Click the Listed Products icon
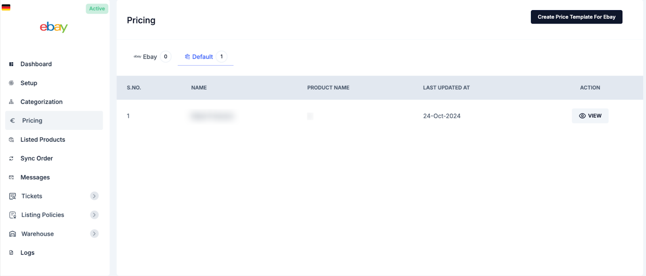The width and height of the screenshot is (646, 276). point(11,140)
